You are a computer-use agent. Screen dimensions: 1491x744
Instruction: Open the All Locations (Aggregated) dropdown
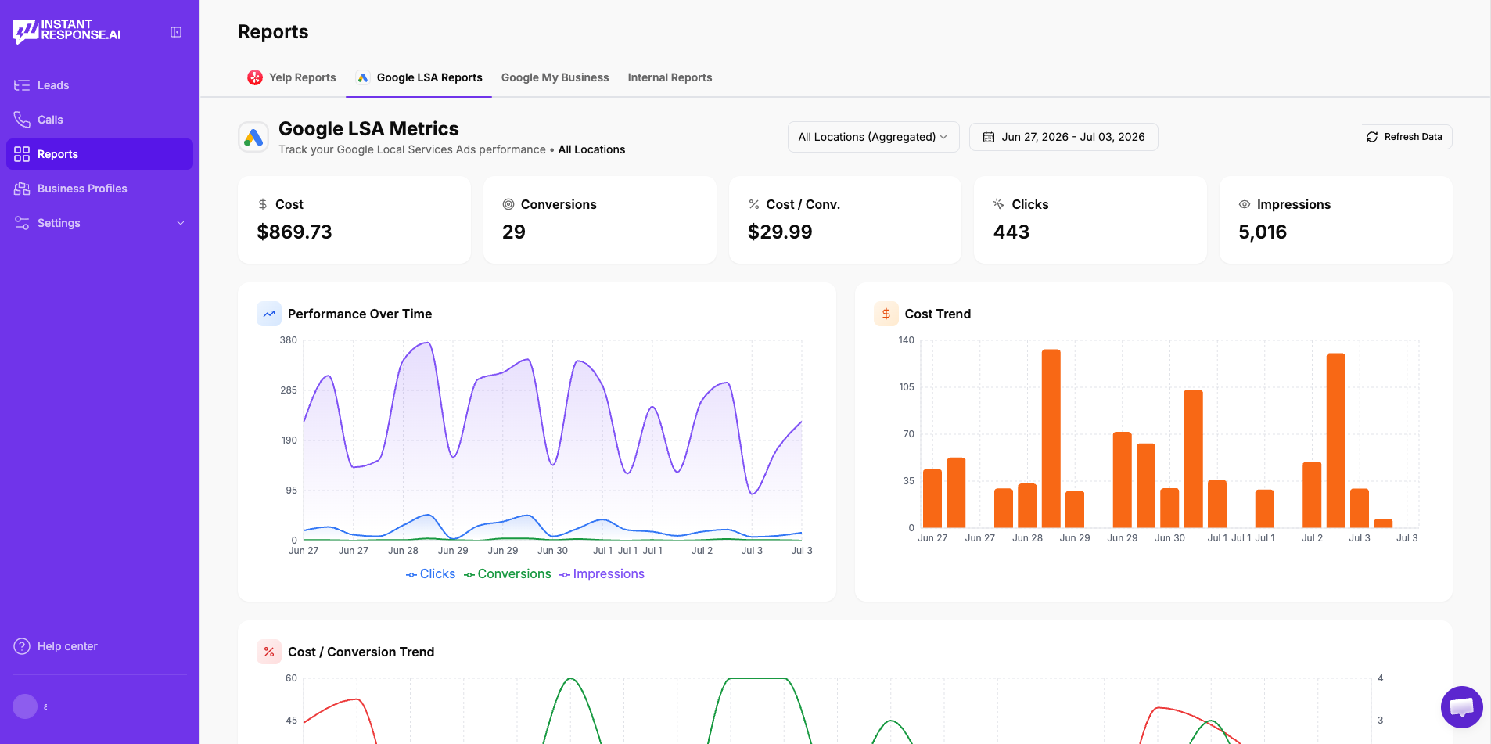pos(873,137)
